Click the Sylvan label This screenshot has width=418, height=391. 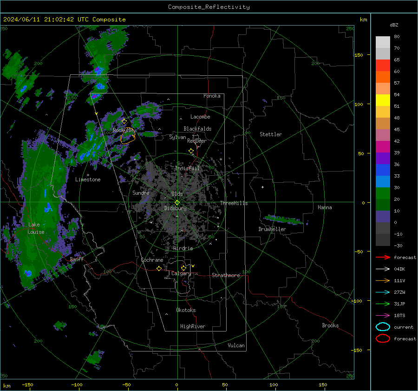pos(177,137)
